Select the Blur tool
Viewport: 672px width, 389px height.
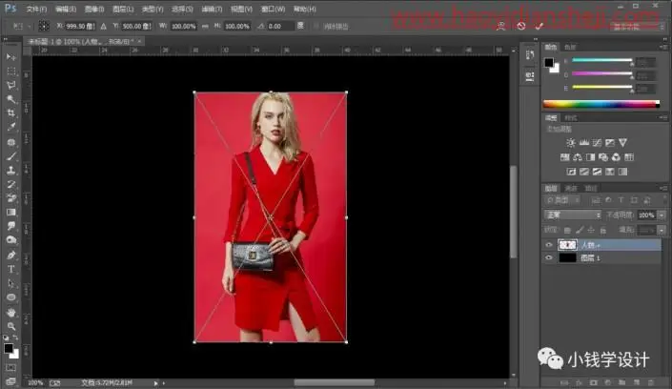pos(10,226)
